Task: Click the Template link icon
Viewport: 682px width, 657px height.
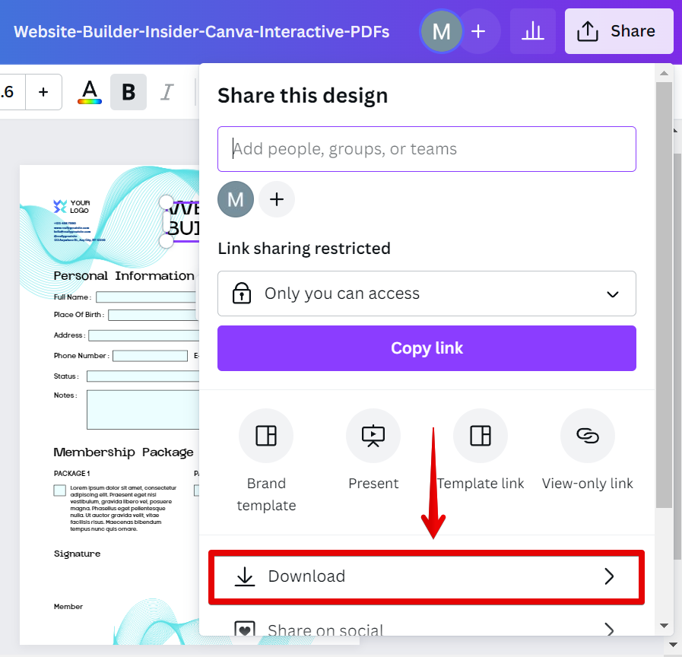Action: pyautogui.click(x=481, y=436)
